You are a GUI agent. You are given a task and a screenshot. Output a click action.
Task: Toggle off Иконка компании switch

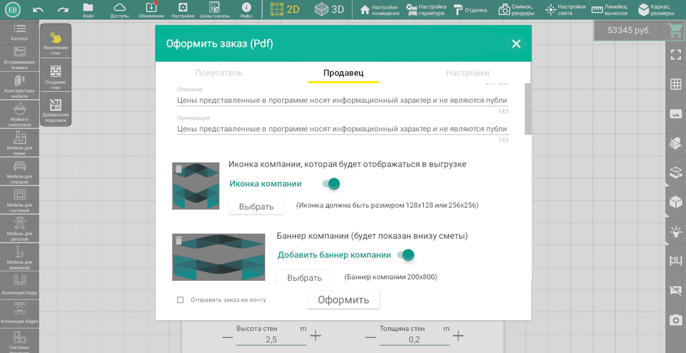pos(331,184)
